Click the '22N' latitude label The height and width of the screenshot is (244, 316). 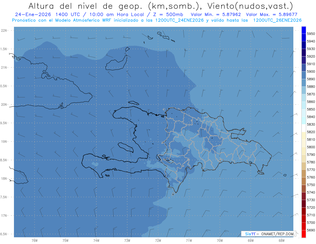click(x=4, y=31)
